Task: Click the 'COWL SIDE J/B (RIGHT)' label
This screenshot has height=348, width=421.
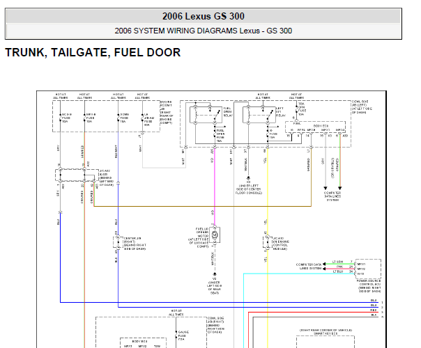Action: click(x=215, y=319)
